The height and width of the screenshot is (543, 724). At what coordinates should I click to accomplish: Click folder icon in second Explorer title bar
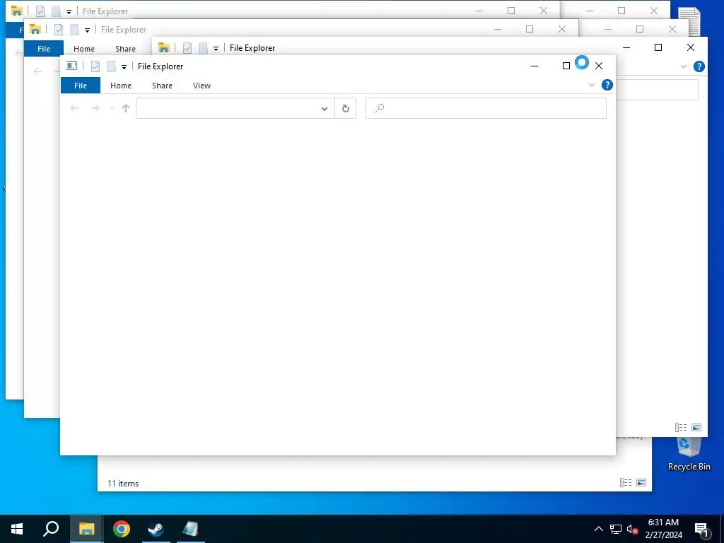click(x=35, y=29)
